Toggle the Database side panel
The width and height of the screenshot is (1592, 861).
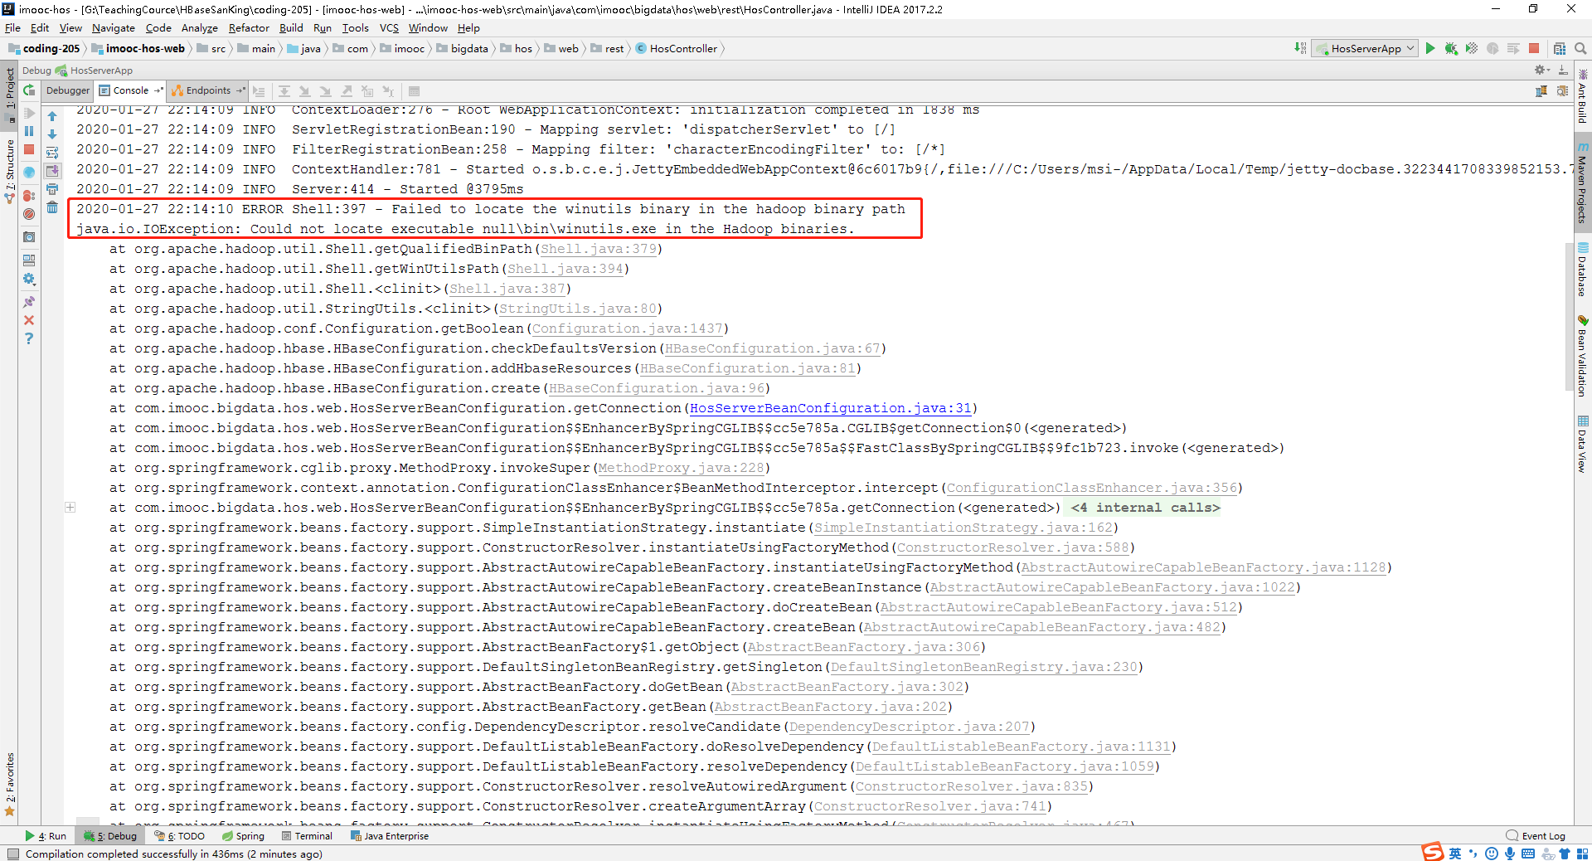1583,270
